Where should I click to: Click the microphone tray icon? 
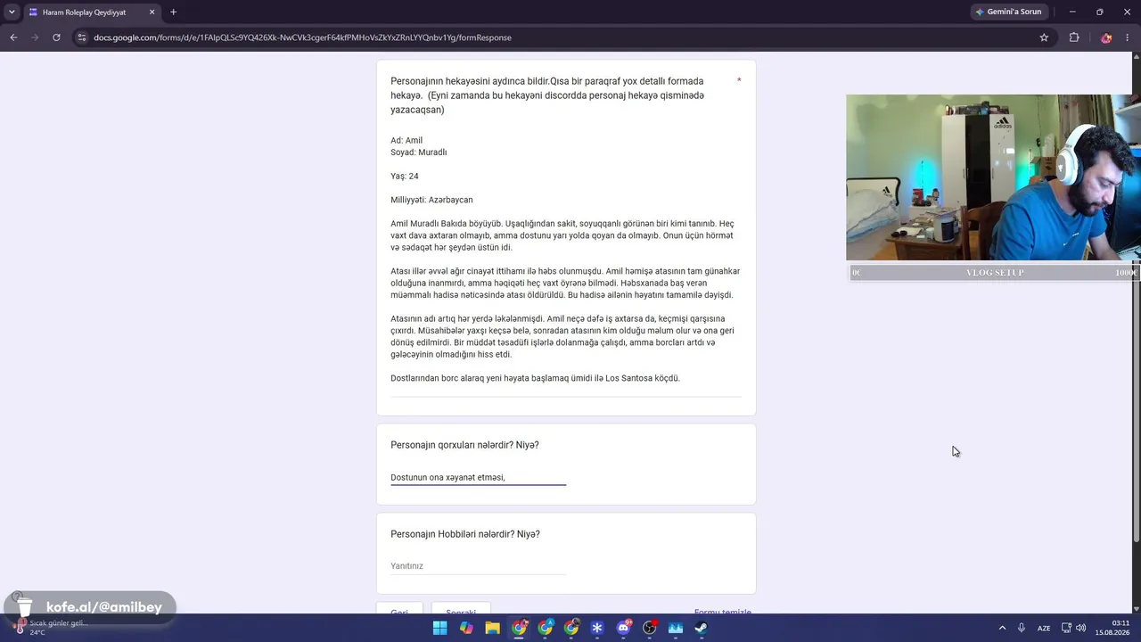1022,628
